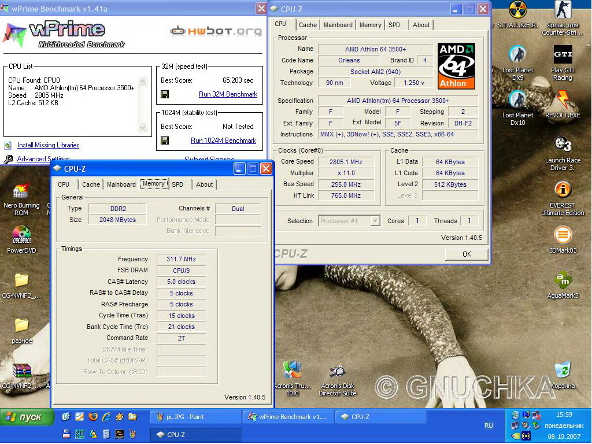Image resolution: width=592 pixels, height=444 pixels.
Task: Click the 32M best score 65,203 sec
Action: pyautogui.click(x=238, y=80)
